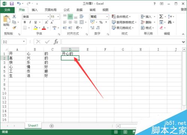Click Increase Decimal icon
The width and height of the screenshot is (187, 135).
point(92,28)
